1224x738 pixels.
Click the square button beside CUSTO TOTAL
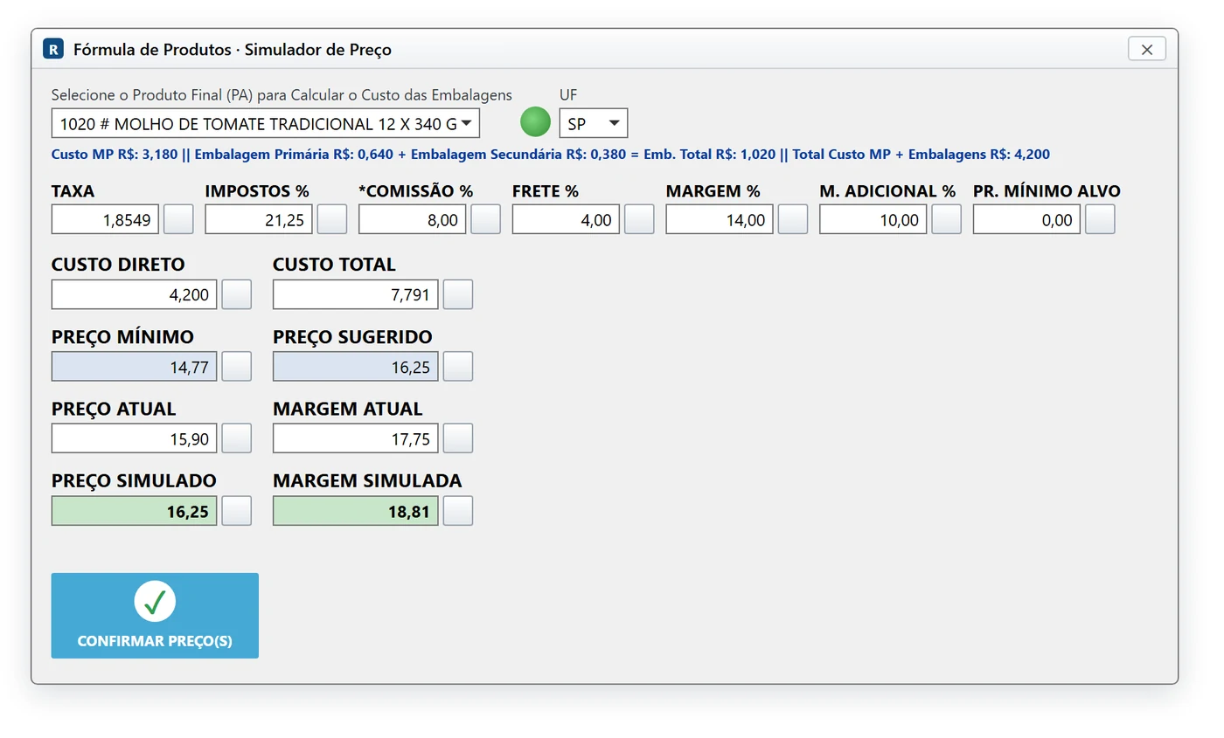pyautogui.click(x=458, y=294)
